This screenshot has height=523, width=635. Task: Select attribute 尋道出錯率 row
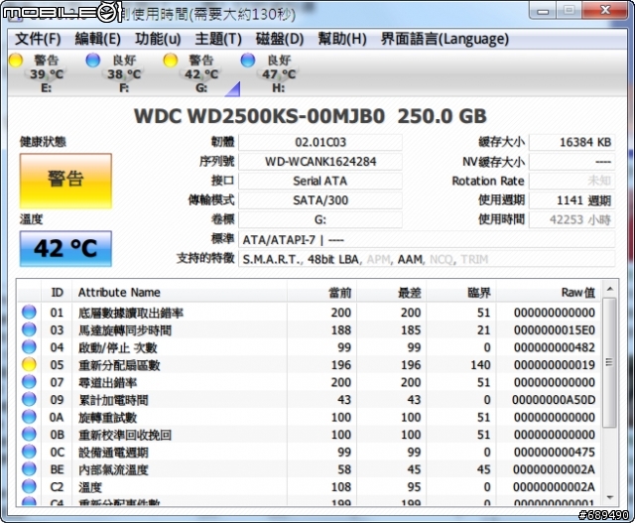pos(309,382)
